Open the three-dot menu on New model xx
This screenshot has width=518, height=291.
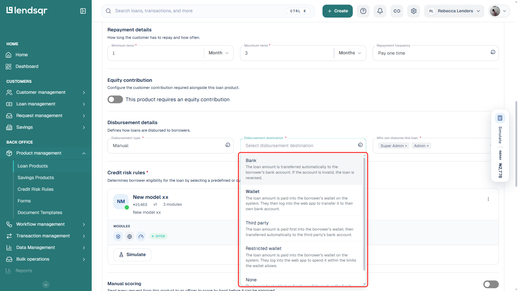[x=488, y=199]
